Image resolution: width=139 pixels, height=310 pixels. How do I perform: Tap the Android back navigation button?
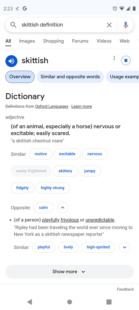(x=30, y=302)
